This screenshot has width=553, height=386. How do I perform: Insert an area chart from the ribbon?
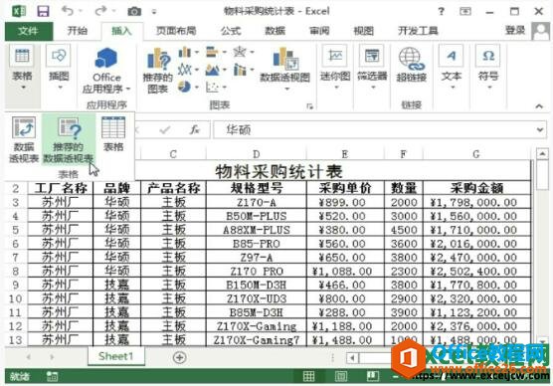(216, 70)
